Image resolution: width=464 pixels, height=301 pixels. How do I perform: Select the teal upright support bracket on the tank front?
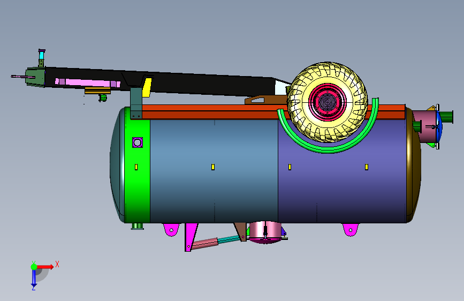click(136, 103)
